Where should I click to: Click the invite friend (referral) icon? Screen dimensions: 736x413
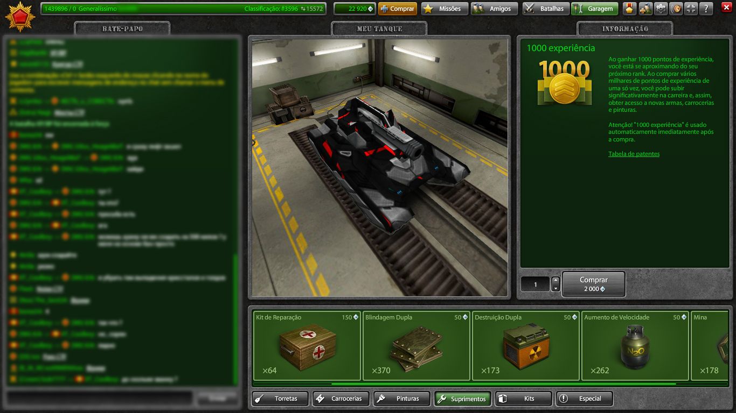[x=645, y=9]
